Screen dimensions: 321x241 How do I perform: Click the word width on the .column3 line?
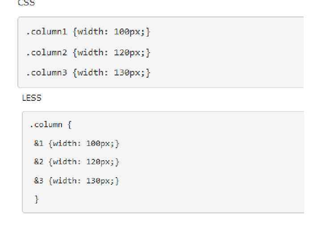point(91,73)
